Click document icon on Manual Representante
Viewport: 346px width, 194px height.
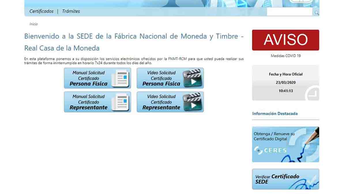[x=121, y=102]
